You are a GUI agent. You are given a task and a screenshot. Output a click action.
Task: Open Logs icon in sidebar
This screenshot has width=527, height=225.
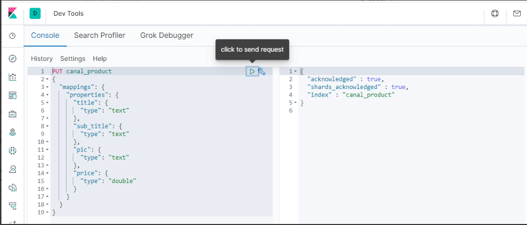click(x=12, y=187)
